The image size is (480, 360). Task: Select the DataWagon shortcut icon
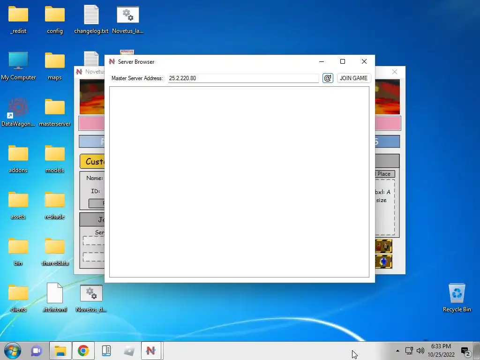(x=18, y=112)
